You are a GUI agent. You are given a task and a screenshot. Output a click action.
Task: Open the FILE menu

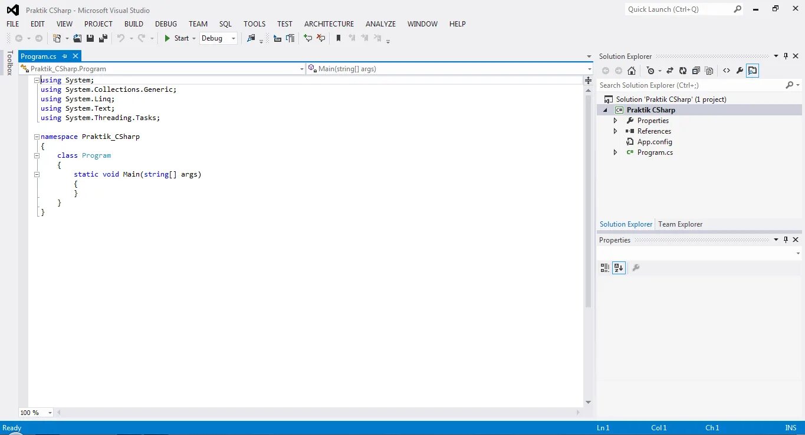click(x=13, y=24)
